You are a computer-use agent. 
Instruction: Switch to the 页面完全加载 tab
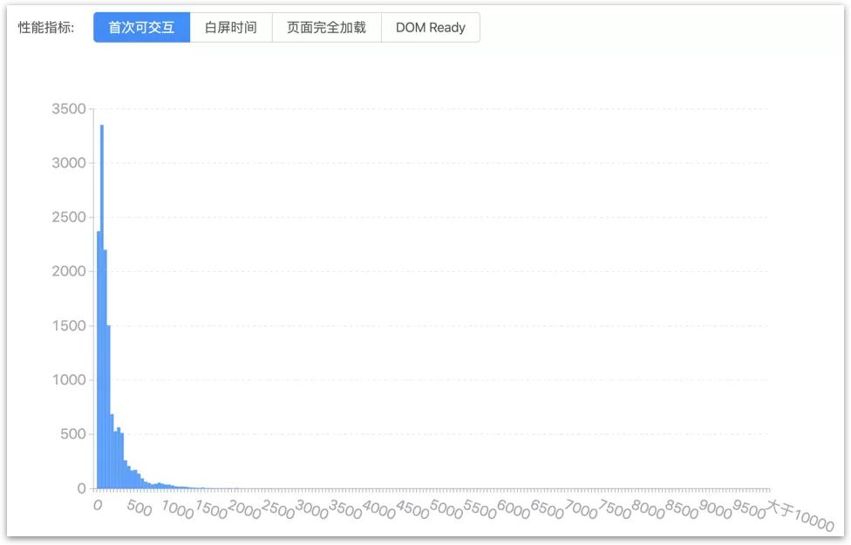pos(327,27)
